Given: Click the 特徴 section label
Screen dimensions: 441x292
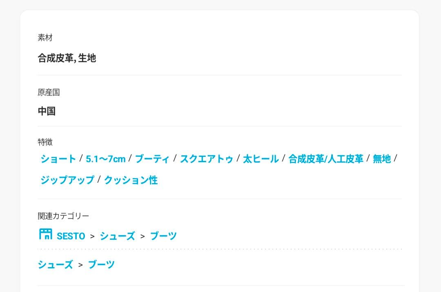Looking at the screenshot, I should point(45,142).
